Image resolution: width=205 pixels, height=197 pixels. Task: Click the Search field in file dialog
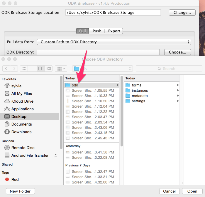(169, 69)
